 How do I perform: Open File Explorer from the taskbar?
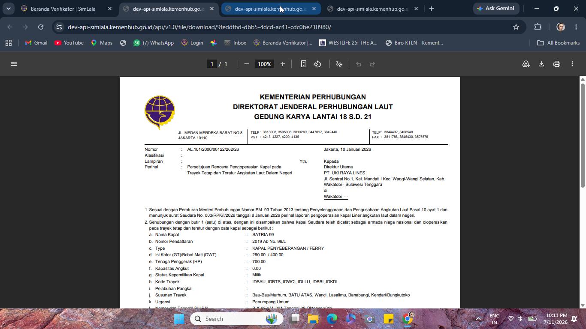point(313,319)
